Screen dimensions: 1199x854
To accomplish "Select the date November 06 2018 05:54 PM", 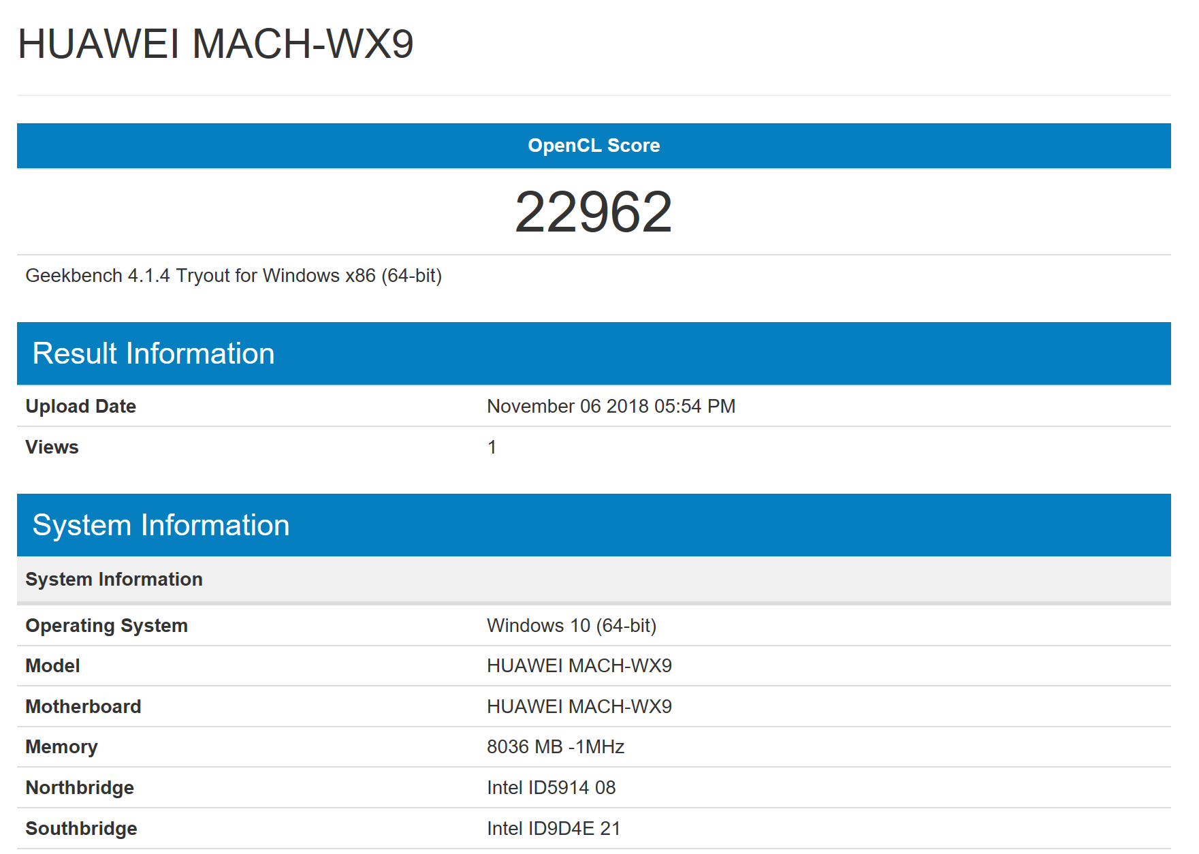I will [x=611, y=407].
